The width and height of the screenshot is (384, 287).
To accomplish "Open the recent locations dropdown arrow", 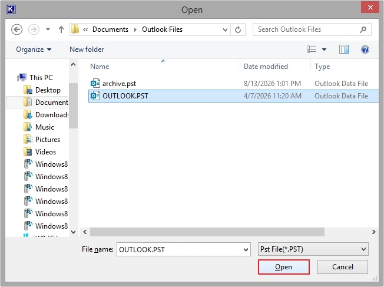I will (x=48, y=29).
